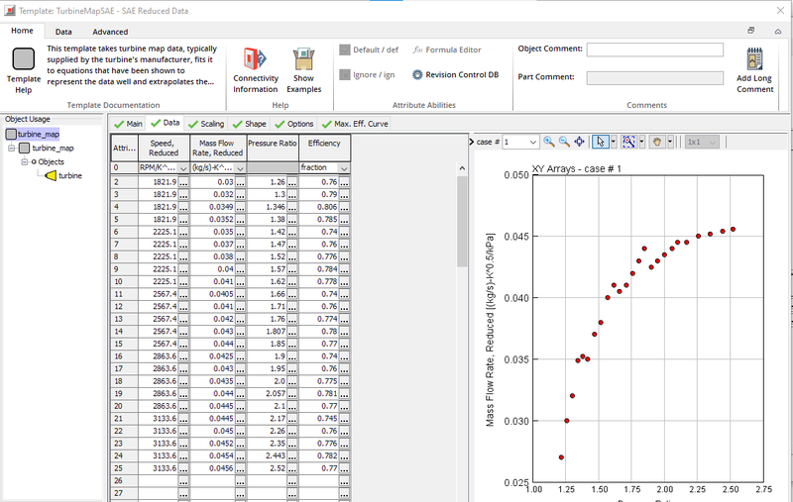Open Speed Reduced unit dropdown
Screen dimensions: 793x502
pos(183,168)
